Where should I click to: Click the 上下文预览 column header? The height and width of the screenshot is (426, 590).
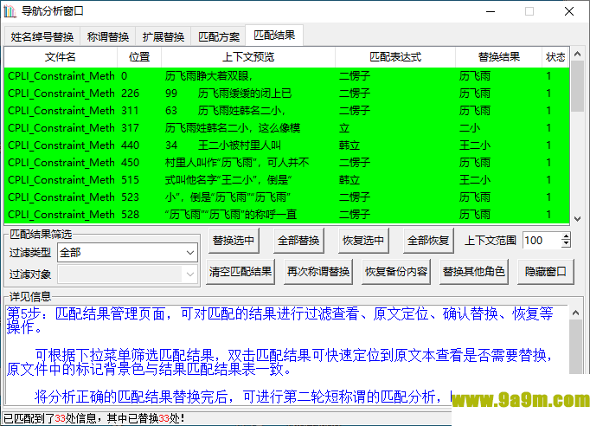click(248, 57)
